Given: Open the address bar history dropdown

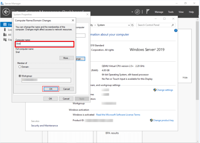Looking at the screenshot, I should pyautogui.click(x=129, y=25).
